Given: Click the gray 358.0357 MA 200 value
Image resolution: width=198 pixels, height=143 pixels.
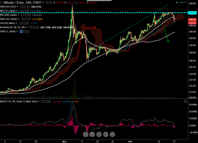Looking at the screenshot, I should pyautogui.click(x=37, y=15).
